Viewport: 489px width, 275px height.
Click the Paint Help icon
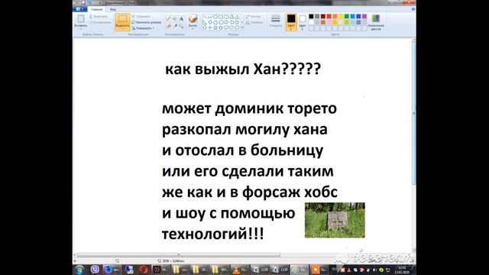point(413,9)
